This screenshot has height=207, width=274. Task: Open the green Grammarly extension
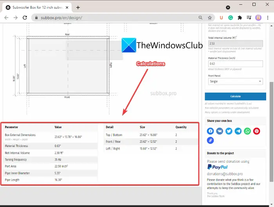pos(231,18)
